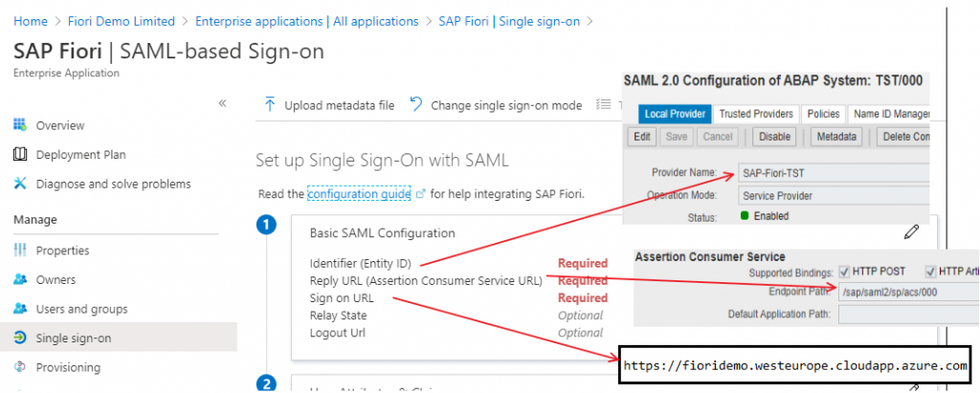This screenshot has width=980, height=393.
Task: Click the Basic SAML Configuration heading
Action: (383, 233)
